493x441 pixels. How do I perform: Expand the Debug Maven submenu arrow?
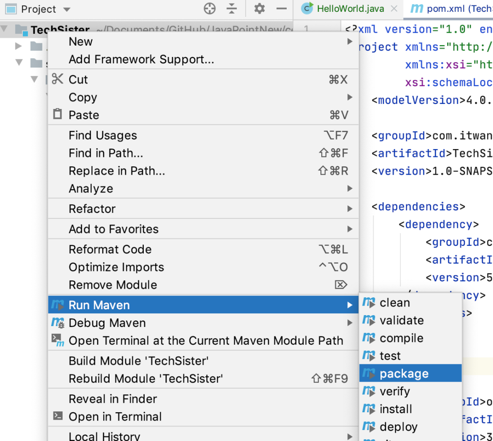pos(350,322)
